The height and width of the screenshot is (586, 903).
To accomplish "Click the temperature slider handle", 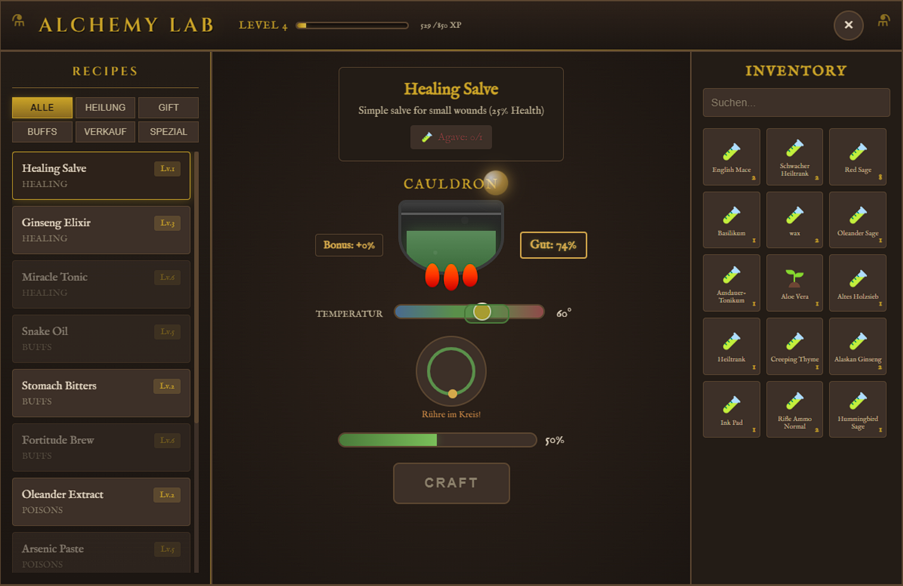I will (482, 311).
